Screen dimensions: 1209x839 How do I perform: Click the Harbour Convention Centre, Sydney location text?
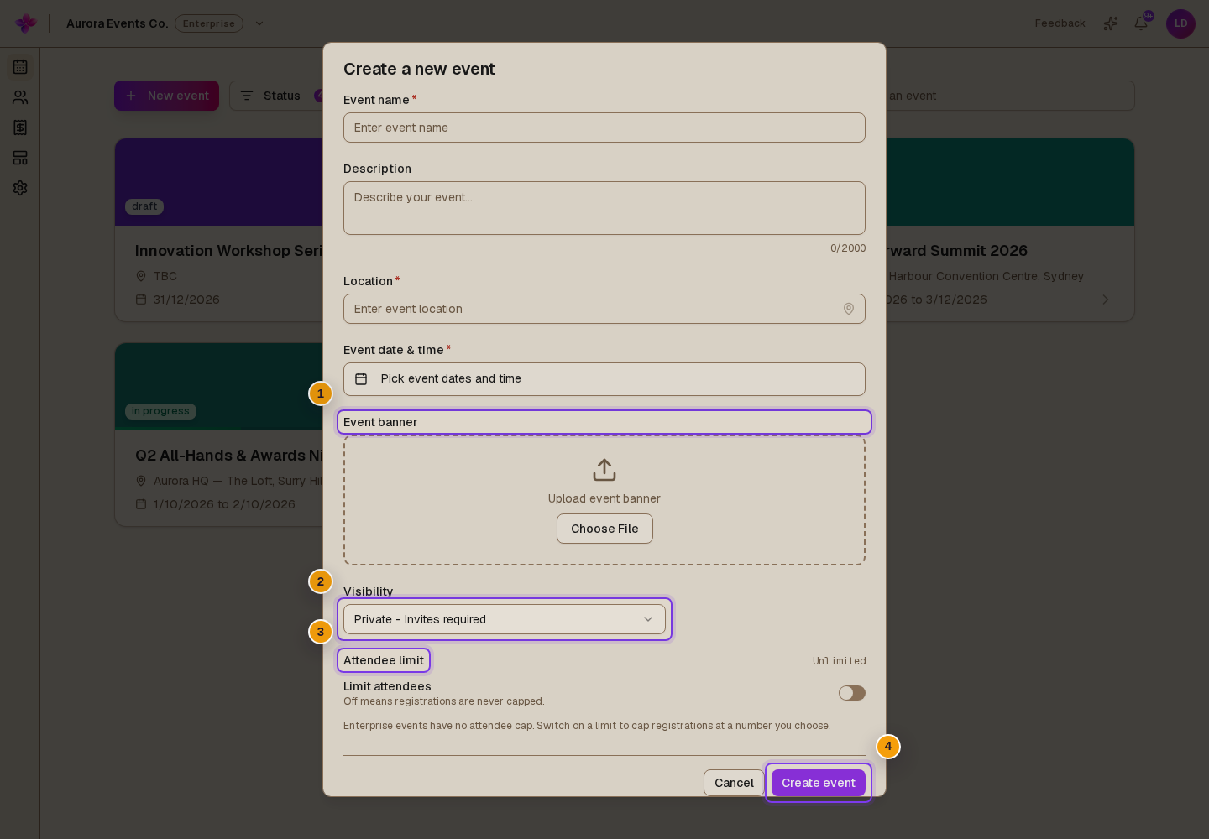tap(986, 276)
